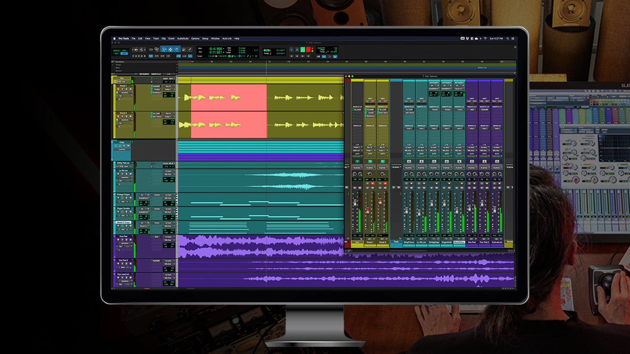This screenshot has width=630, height=354.
Task: Click Vocal 2 input monitor button in Edit window
Action: [122, 116]
